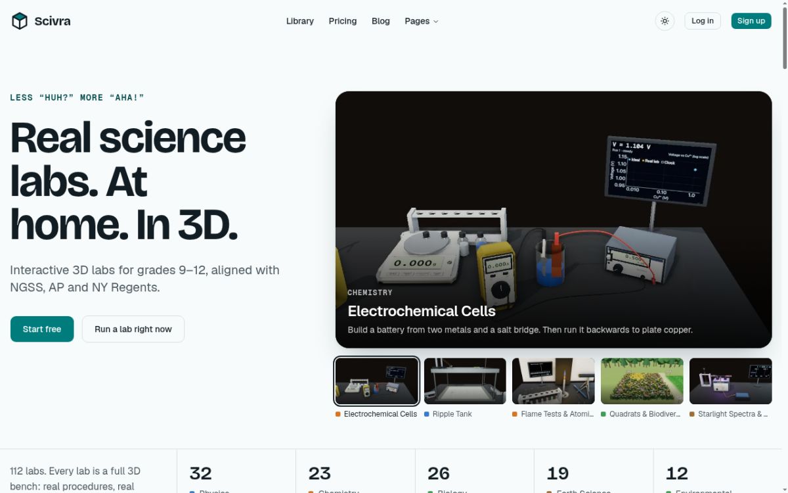Expand the Pages dropdown menu

coord(422,21)
